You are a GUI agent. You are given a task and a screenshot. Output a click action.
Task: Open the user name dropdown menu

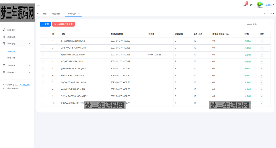pos(270,5)
